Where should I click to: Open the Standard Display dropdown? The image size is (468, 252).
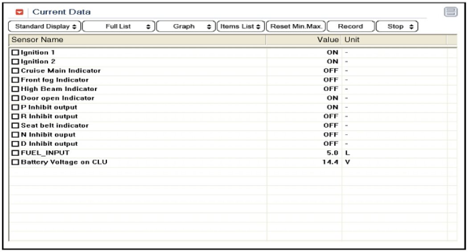pyautogui.click(x=45, y=27)
